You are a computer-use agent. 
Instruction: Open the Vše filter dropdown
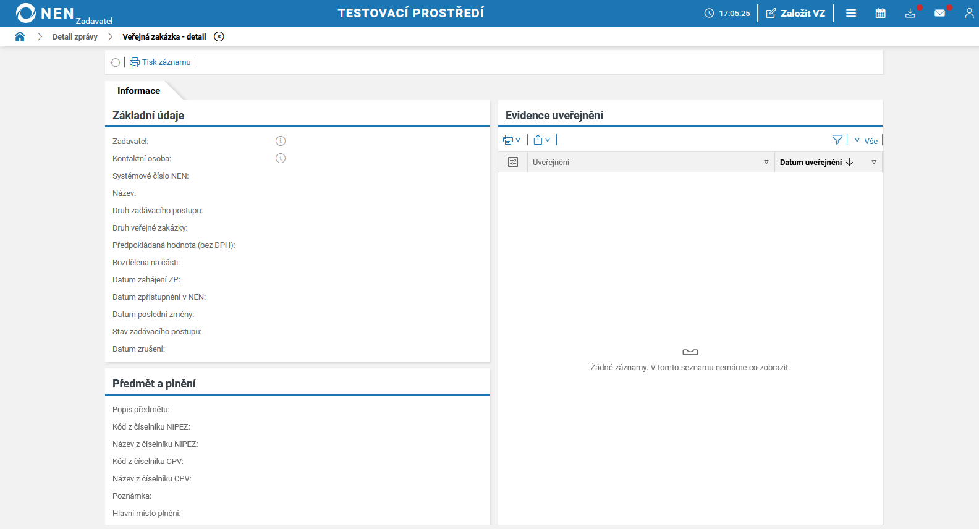click(x=867, y=140)
